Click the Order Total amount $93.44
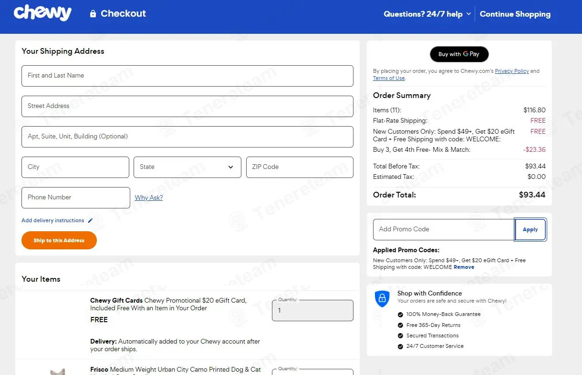Image resolution: width=582 pixels, height=375 pixels. click(532, 195)
